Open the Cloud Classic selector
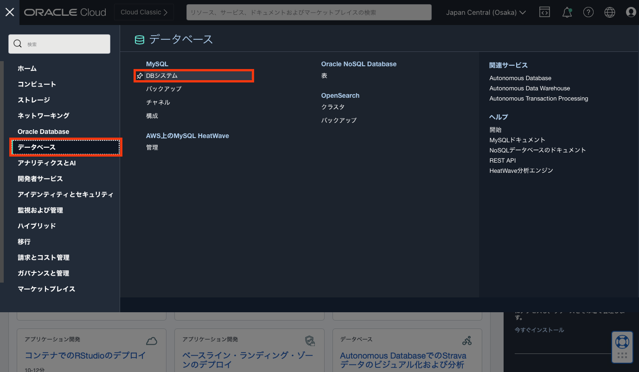 (144, 13)
